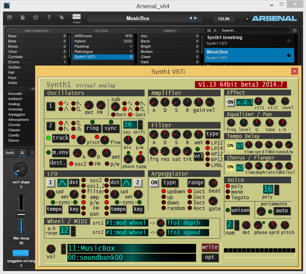Turn on the Effect ON switch
Screen dimensions: 306x274
tap(230, 102)
